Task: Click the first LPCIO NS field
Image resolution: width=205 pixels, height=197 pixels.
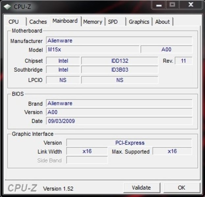Action: 63,80
